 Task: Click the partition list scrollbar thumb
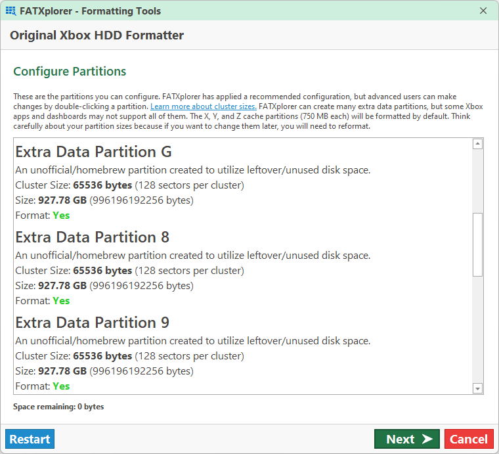(477, 244)
